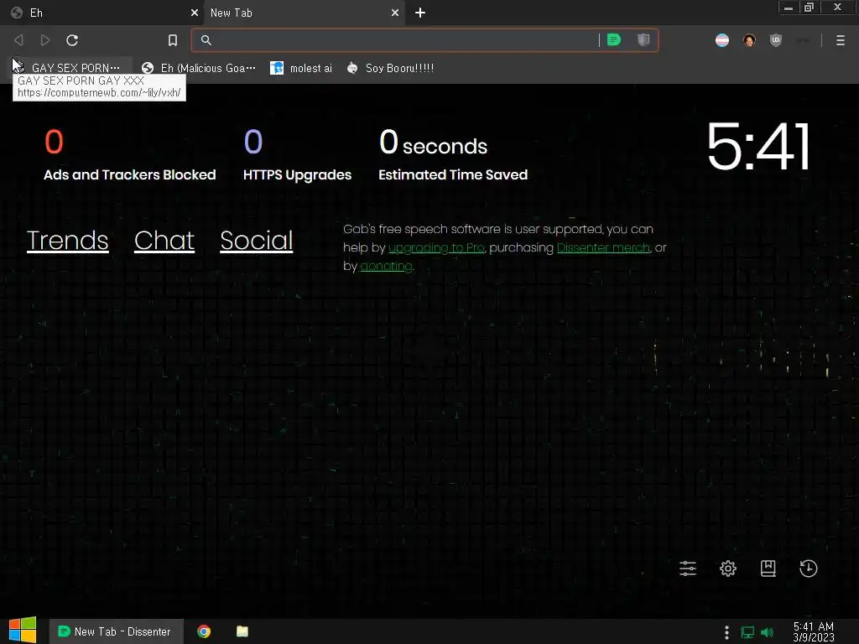859x644 pixels.
Task: Open the green Dissenter comments icon
Action: pyautogui.click(x=614, y=40)
